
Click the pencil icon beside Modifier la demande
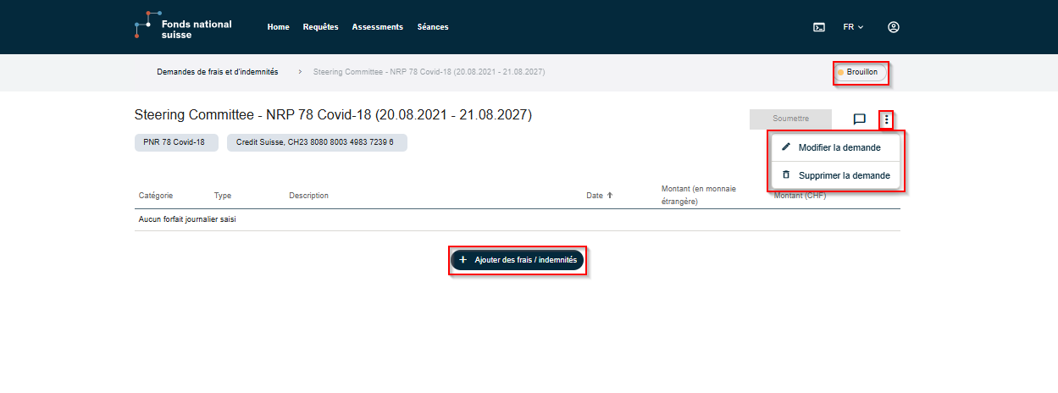click(786, 147)
